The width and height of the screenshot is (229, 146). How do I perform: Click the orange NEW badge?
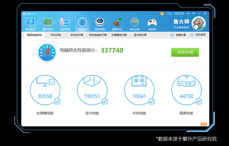click(x=204, y=124)
